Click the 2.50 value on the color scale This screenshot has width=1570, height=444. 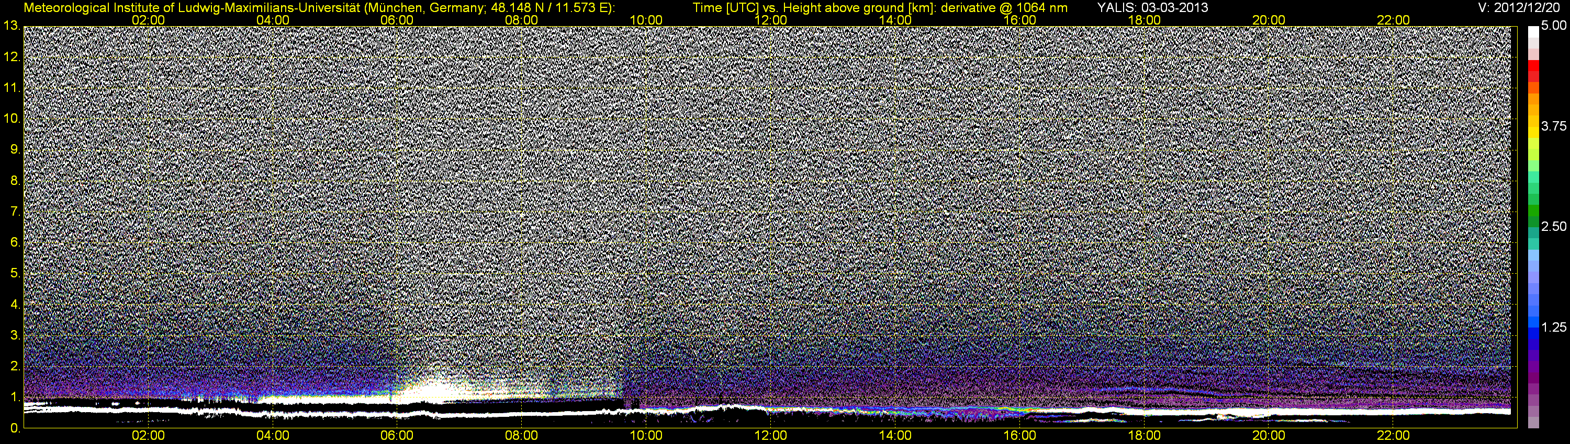point(1554,227)
